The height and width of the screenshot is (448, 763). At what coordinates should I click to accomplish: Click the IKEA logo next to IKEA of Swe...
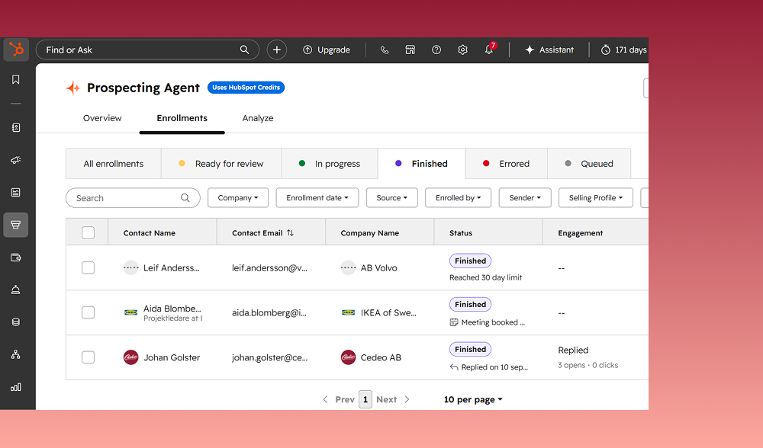[x=348, y=312]
